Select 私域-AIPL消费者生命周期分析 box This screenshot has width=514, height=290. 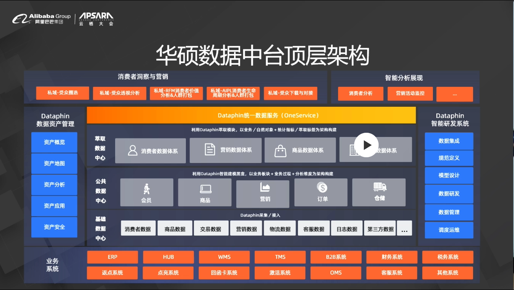coord(233,93)
